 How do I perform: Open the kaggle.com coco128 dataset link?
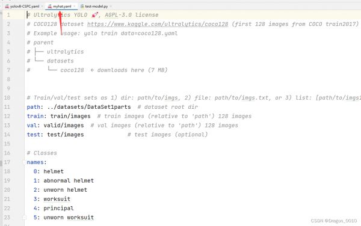tap(158, 24)
